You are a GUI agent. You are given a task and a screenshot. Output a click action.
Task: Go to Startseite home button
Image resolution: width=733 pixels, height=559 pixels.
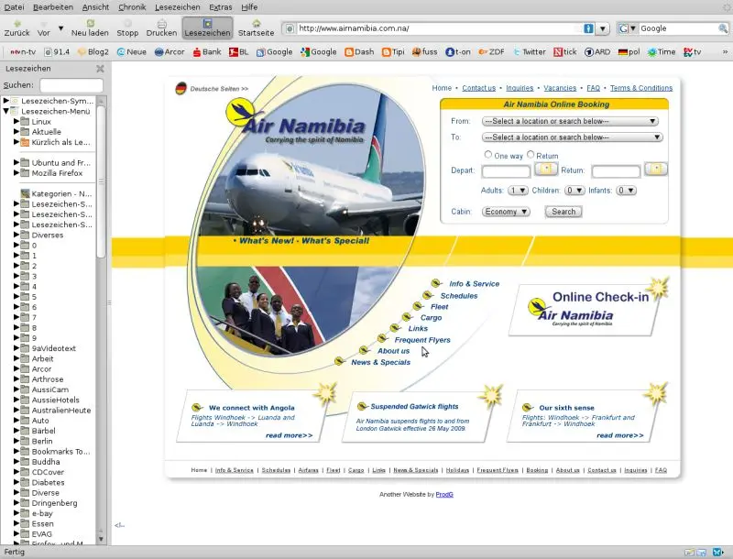tap(256, 28)
